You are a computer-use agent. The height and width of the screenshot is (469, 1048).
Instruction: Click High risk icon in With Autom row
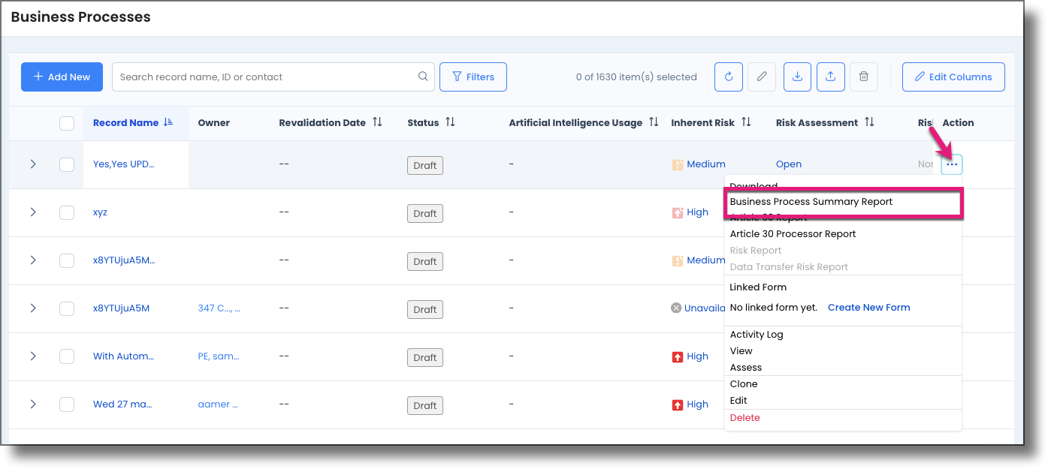click(678, 356)
